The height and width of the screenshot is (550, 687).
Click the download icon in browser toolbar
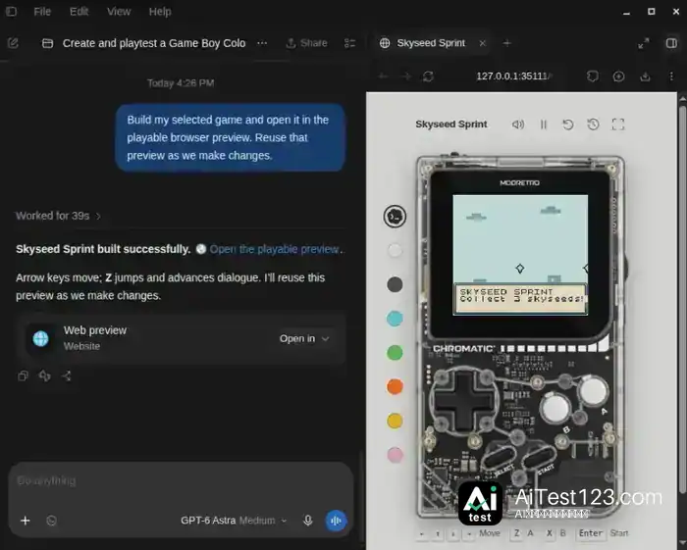tap(645, 76)
